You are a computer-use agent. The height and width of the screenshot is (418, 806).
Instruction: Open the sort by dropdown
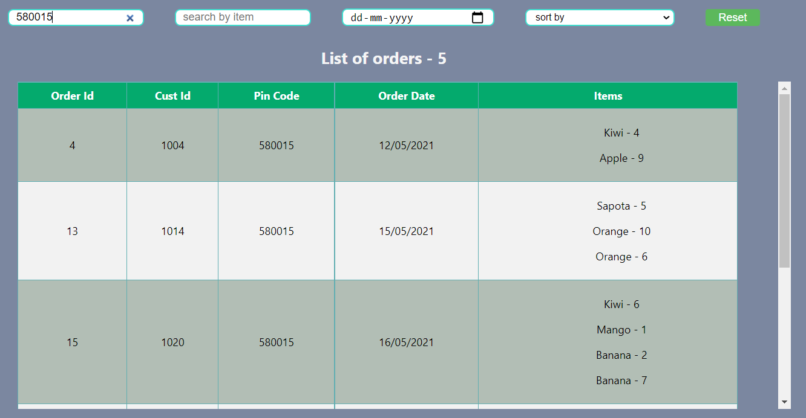(600, 18)
